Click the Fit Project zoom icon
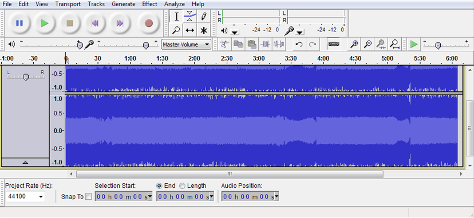This screenshot has width=474, height=218. tap(394, 45)
